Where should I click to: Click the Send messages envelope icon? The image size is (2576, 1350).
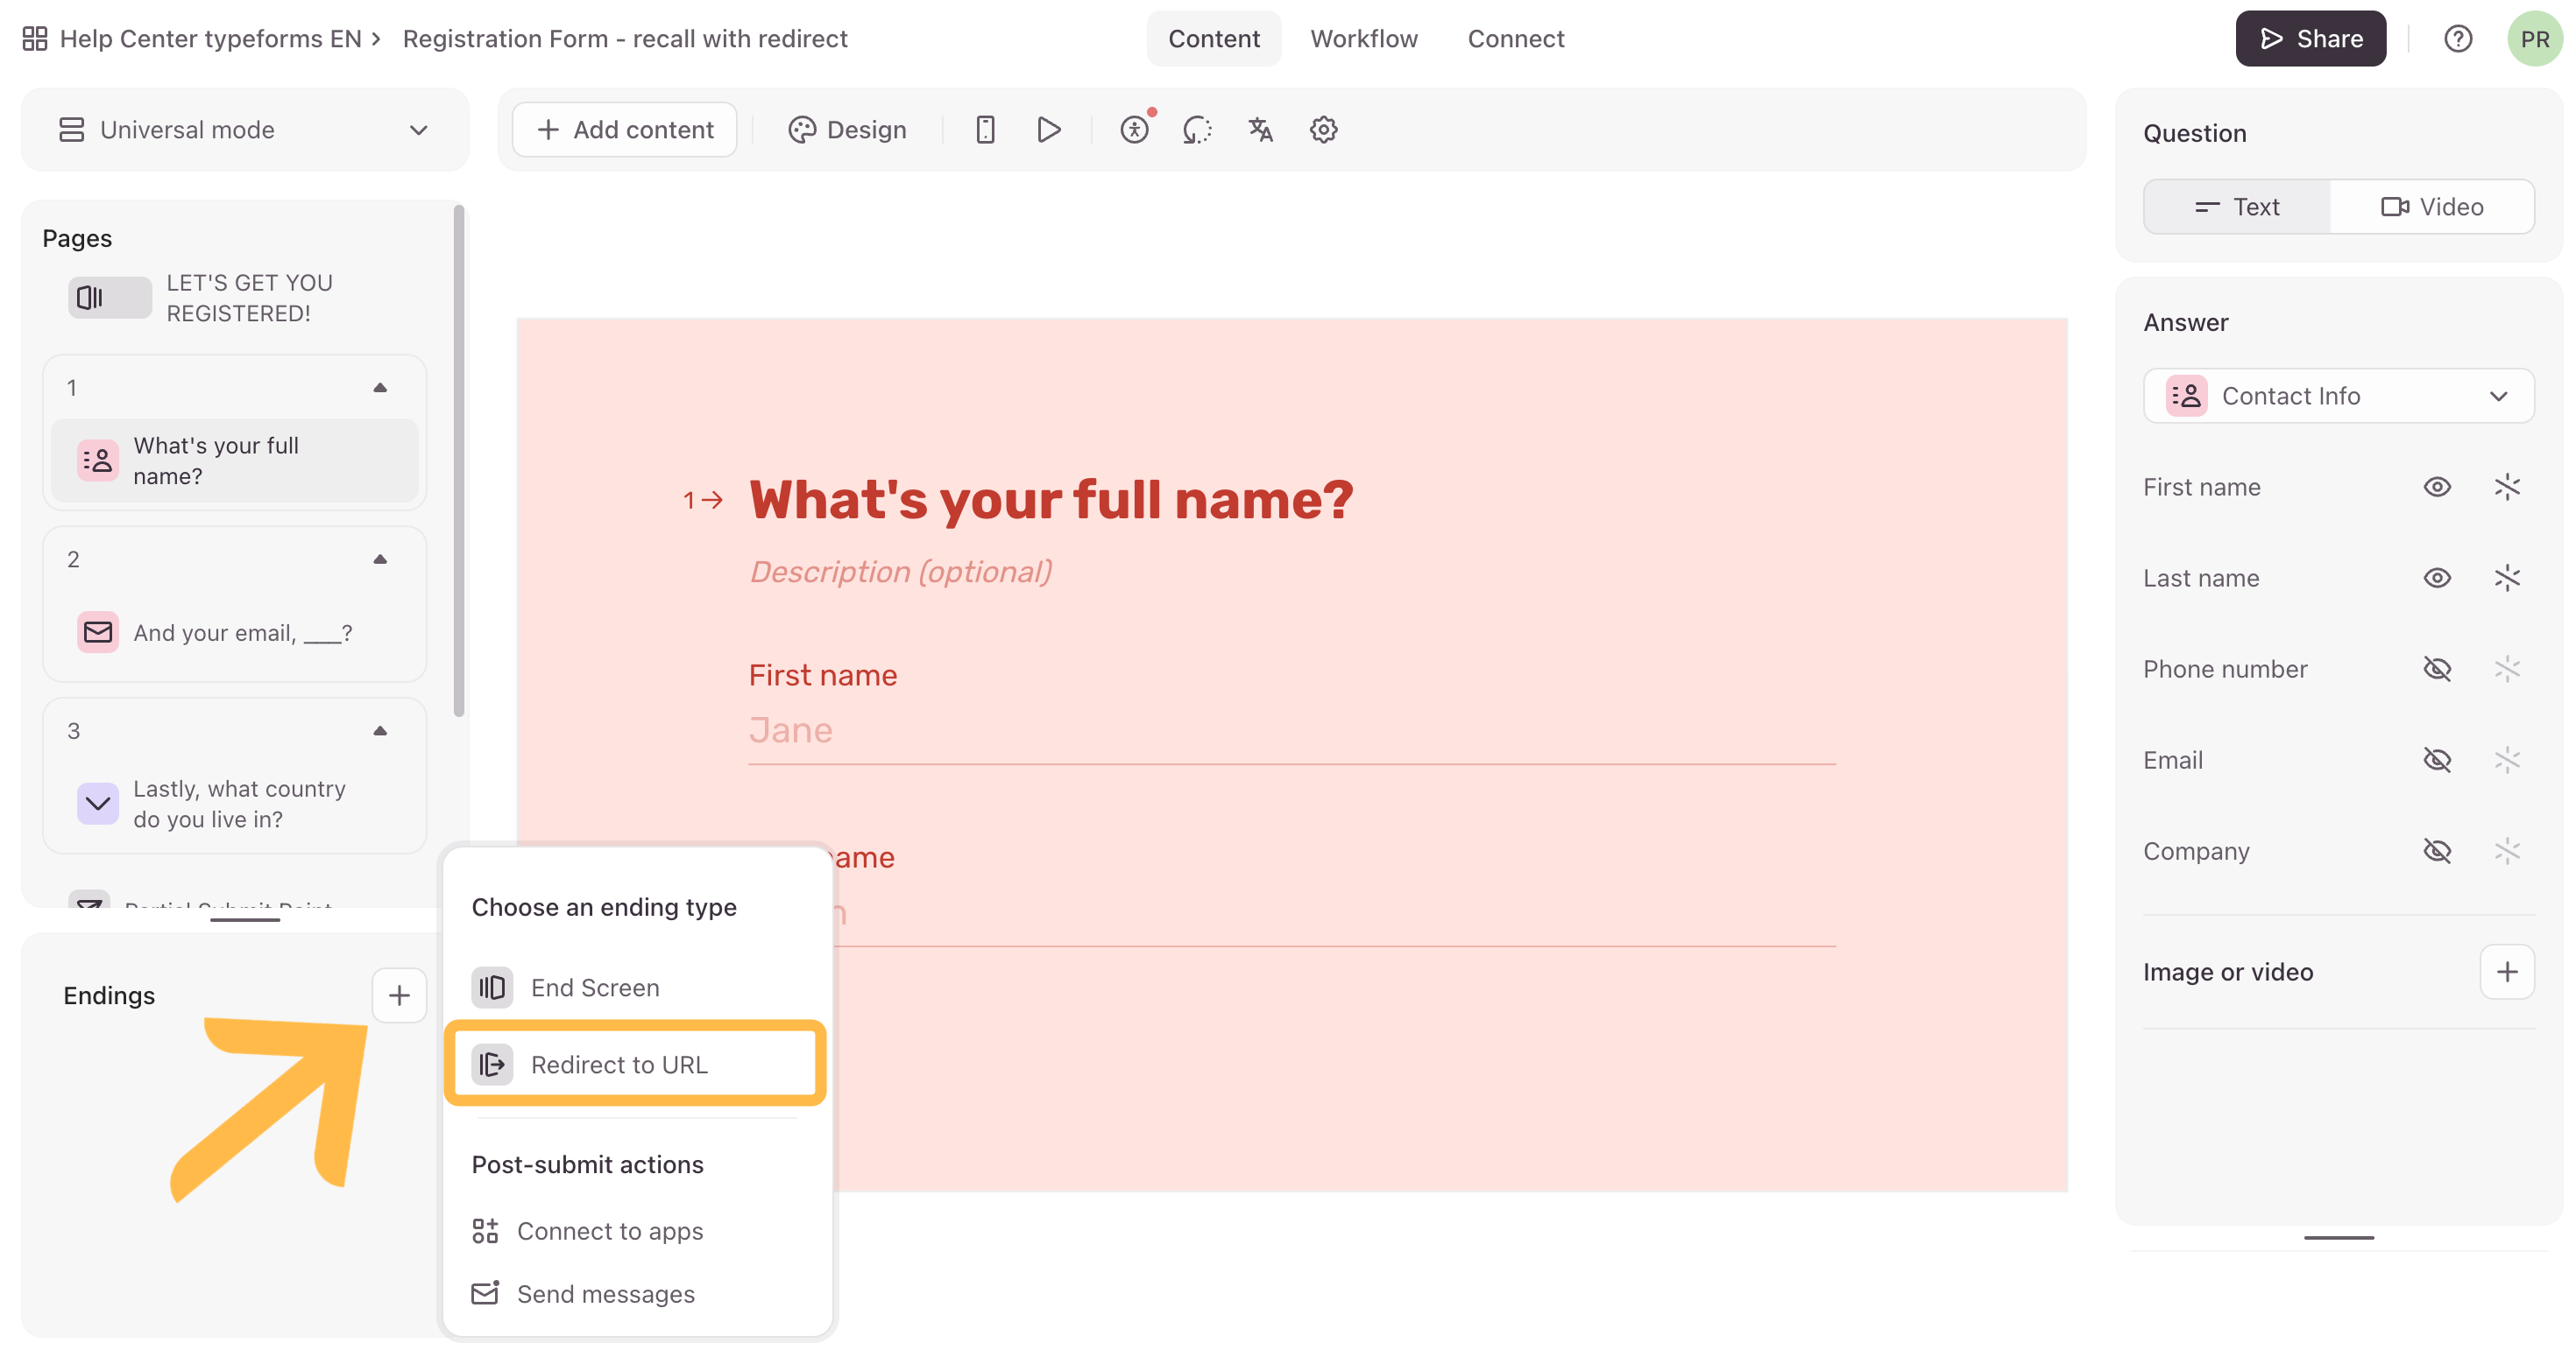pyautogui.click(x=485, y=1294)
